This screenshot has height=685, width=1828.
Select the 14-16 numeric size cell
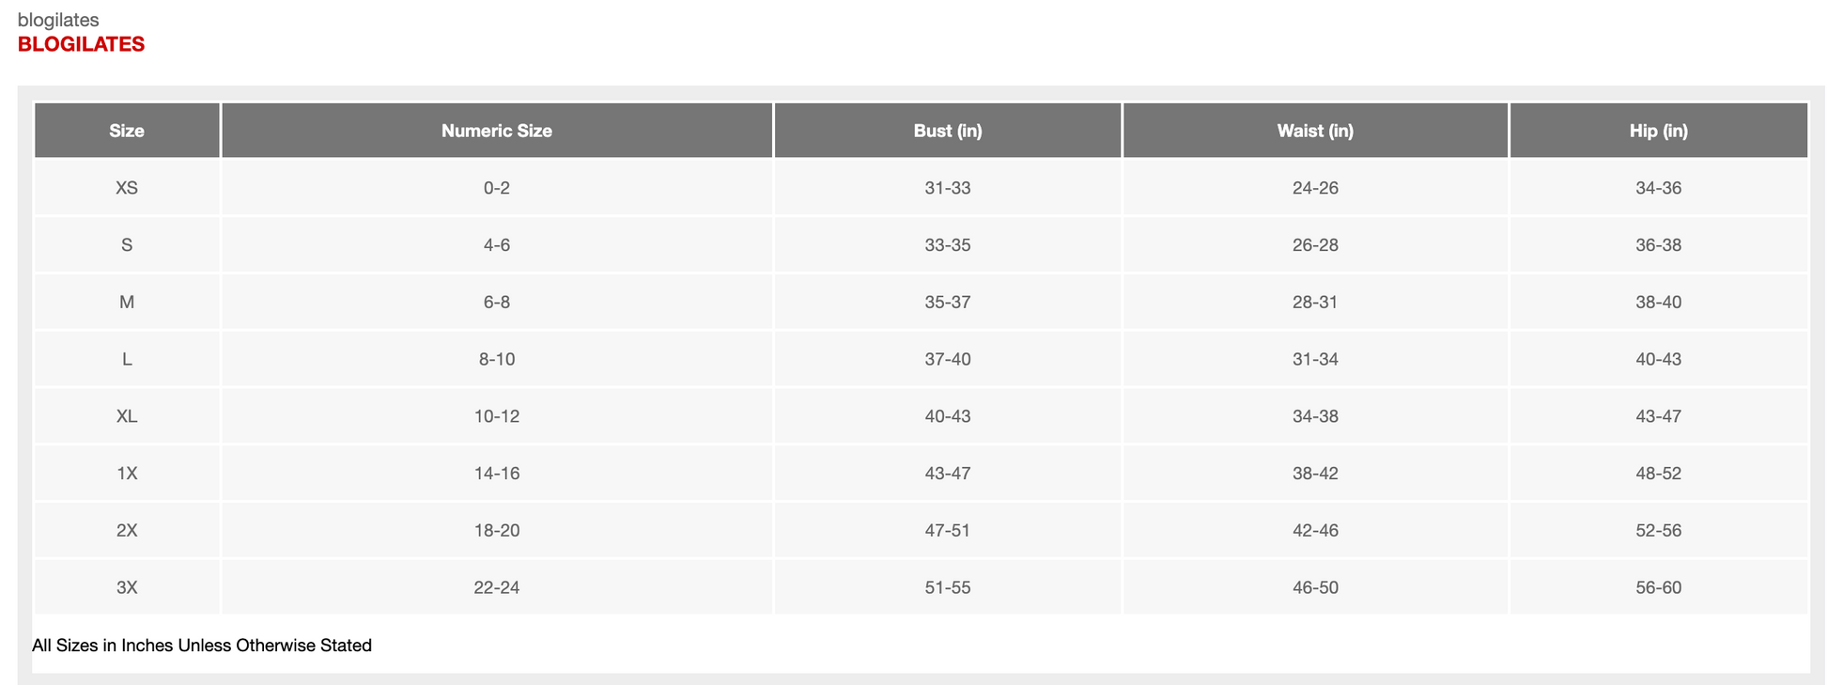tap(496, 474)
